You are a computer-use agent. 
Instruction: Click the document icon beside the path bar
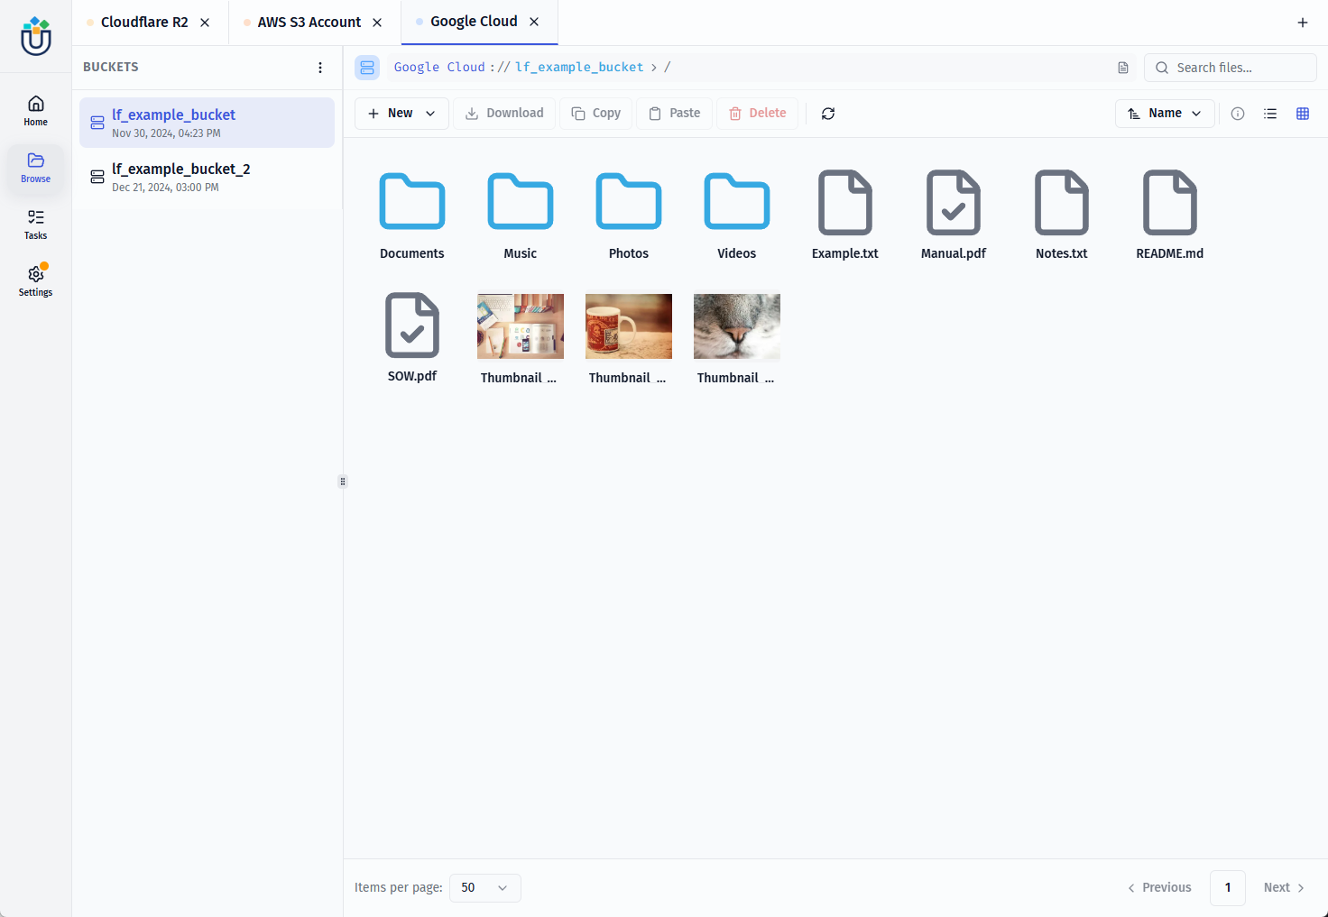click(1123, 68)
